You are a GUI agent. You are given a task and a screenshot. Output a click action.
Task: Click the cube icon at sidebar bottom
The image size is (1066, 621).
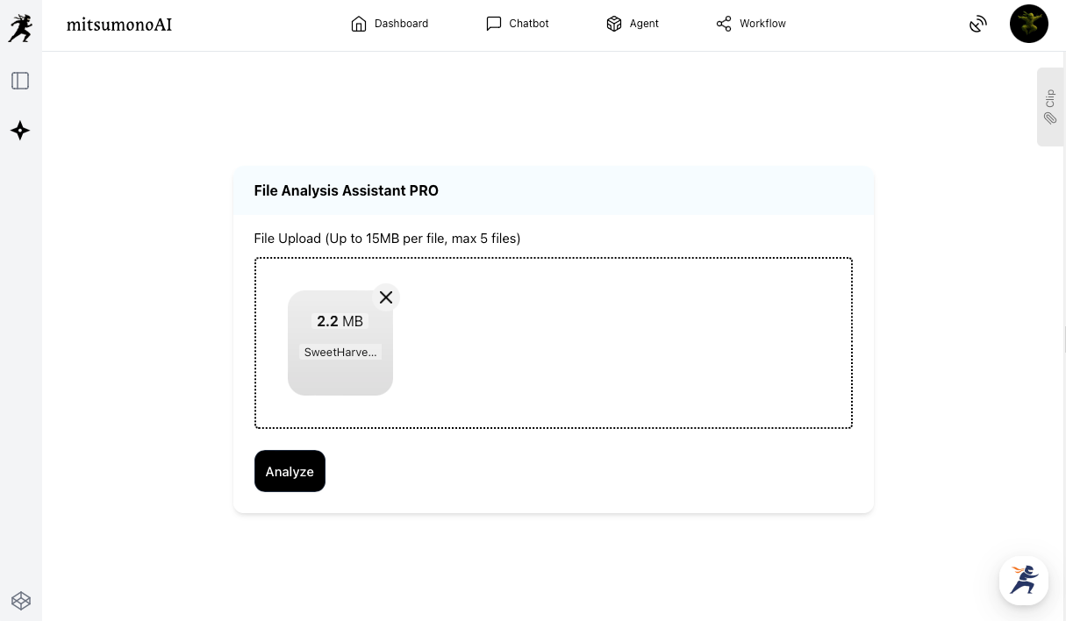point(21,601)
